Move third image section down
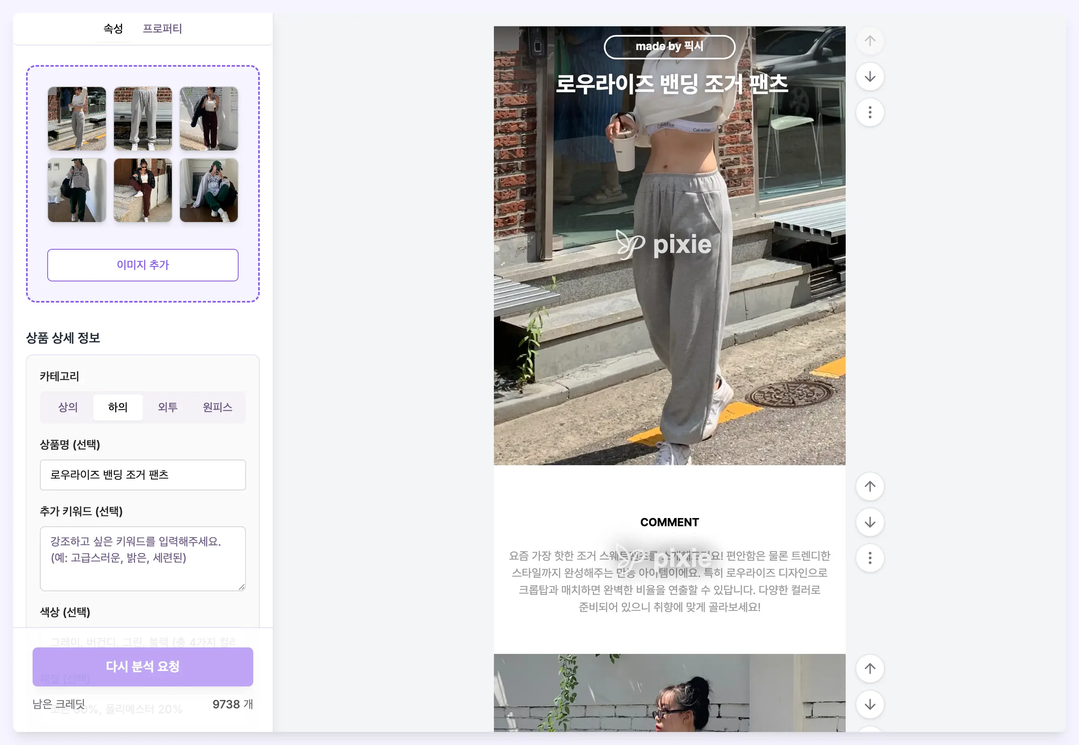This screenshot has width=1079, height=745. coord(870,704)
